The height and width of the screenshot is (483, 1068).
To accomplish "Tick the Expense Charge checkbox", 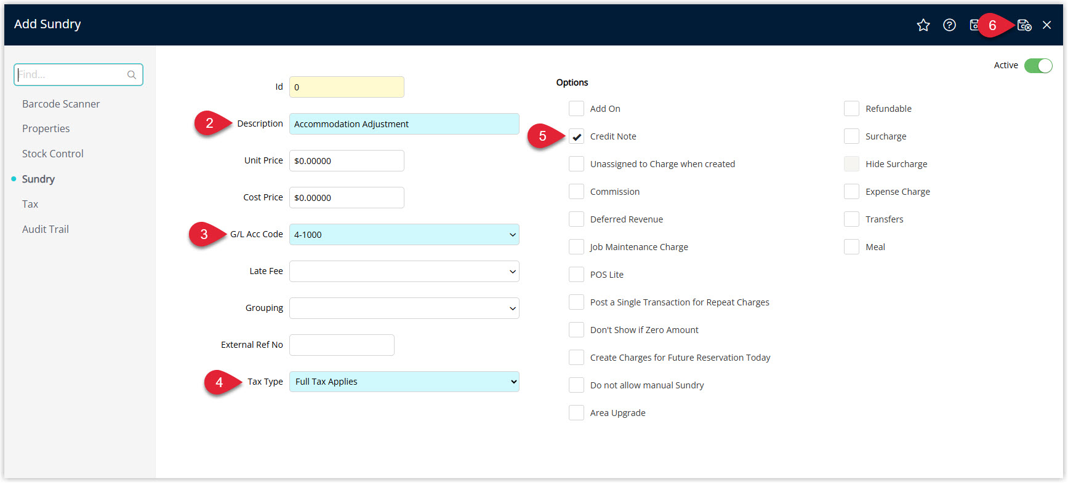I will click(x=851, y=192).
